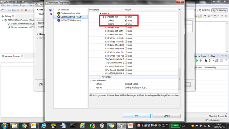Click the red X delete icon
Image resolution: width=229 pixels, height=129 pixels.
[51, 14]
